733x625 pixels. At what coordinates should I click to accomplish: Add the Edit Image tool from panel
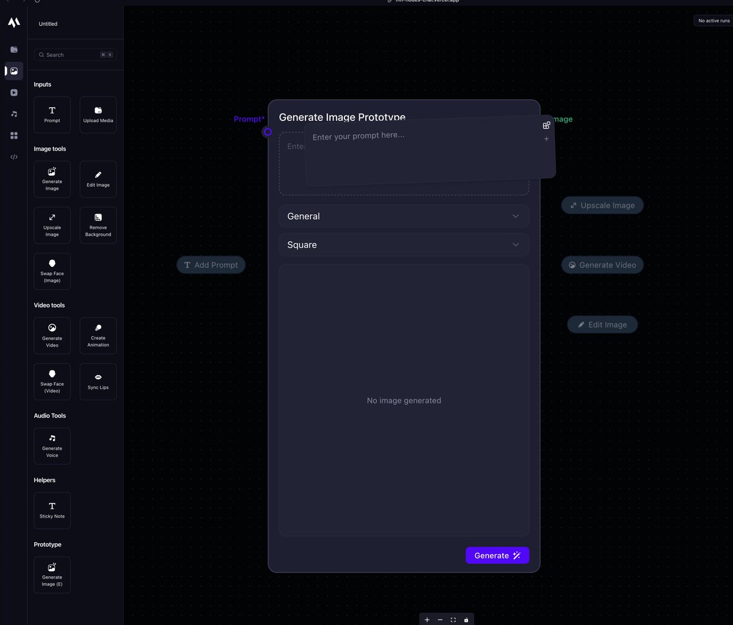pyautogui.click(x=98, y=179)
